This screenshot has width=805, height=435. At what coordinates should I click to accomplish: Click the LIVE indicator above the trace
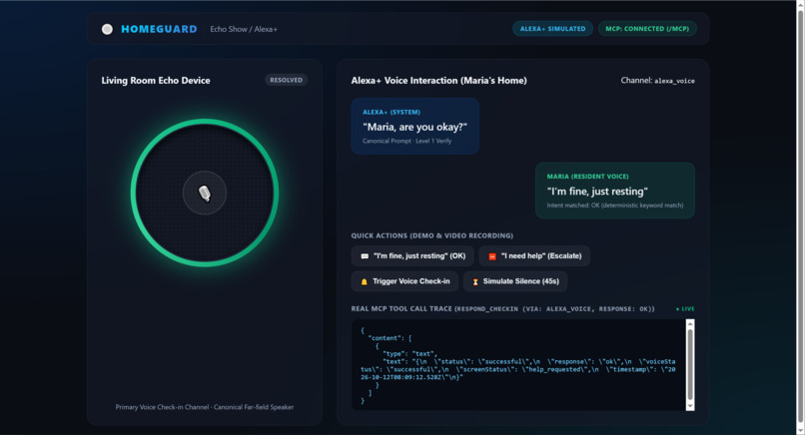685,309
